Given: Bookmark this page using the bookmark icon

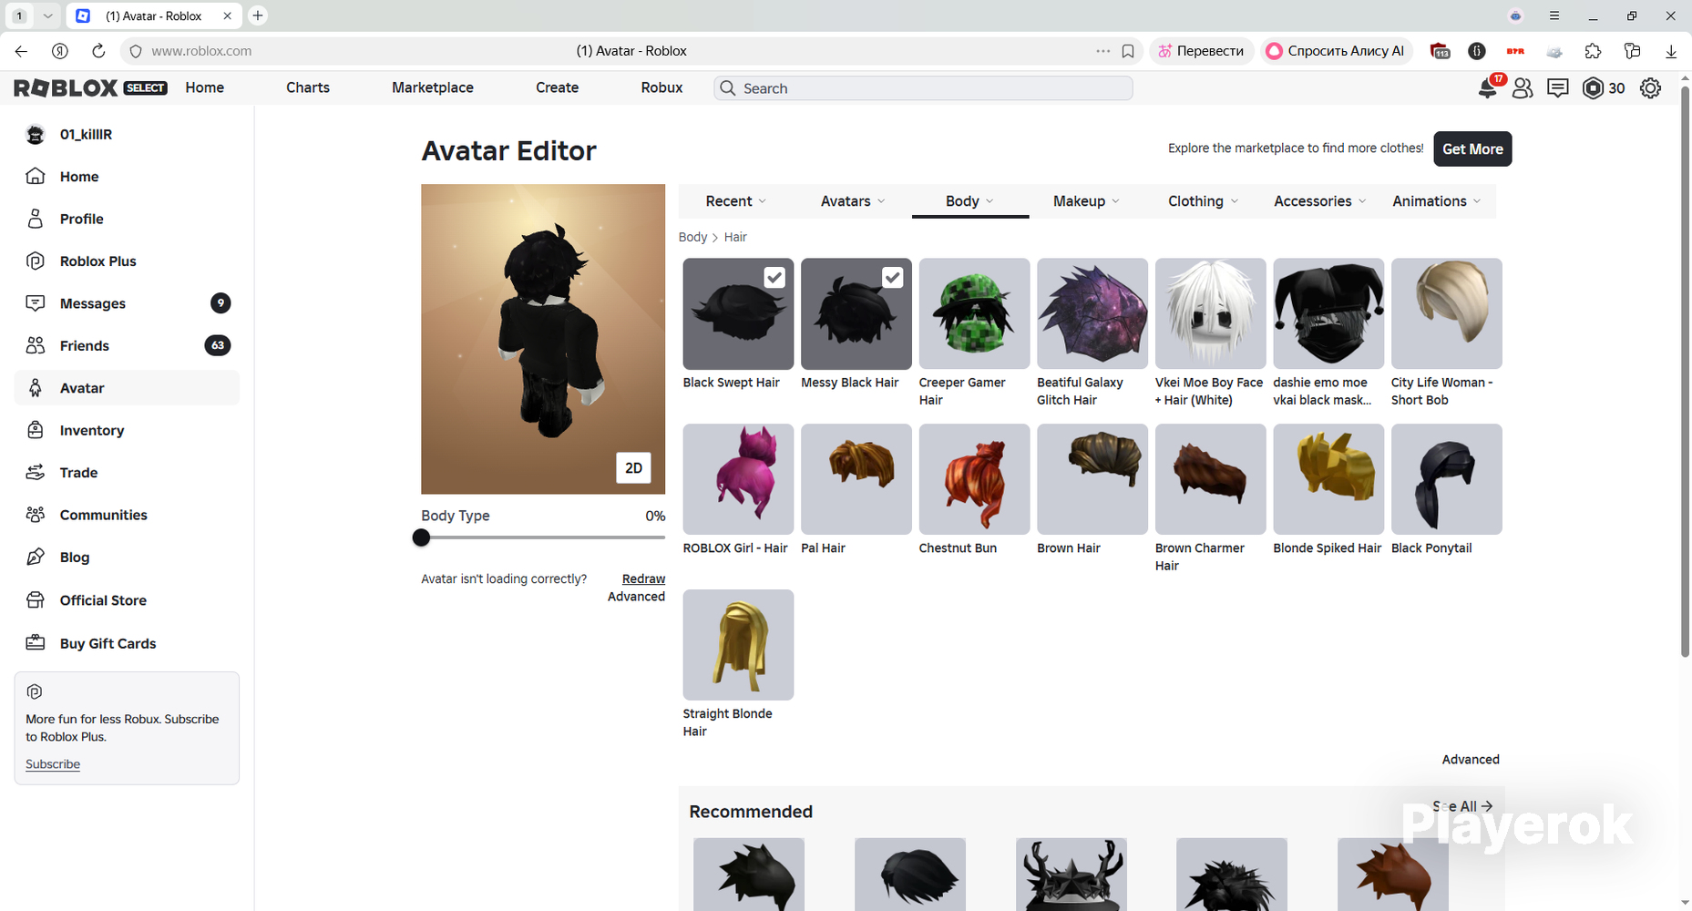Looking at the screenshot, I should (x=1128, y=51).
